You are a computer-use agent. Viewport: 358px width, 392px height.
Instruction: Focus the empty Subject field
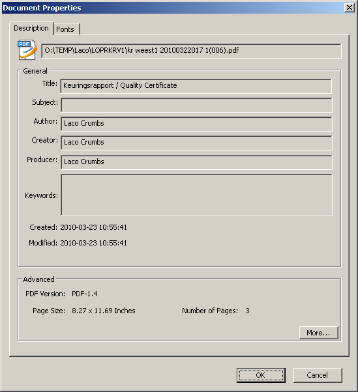point(196,105)
